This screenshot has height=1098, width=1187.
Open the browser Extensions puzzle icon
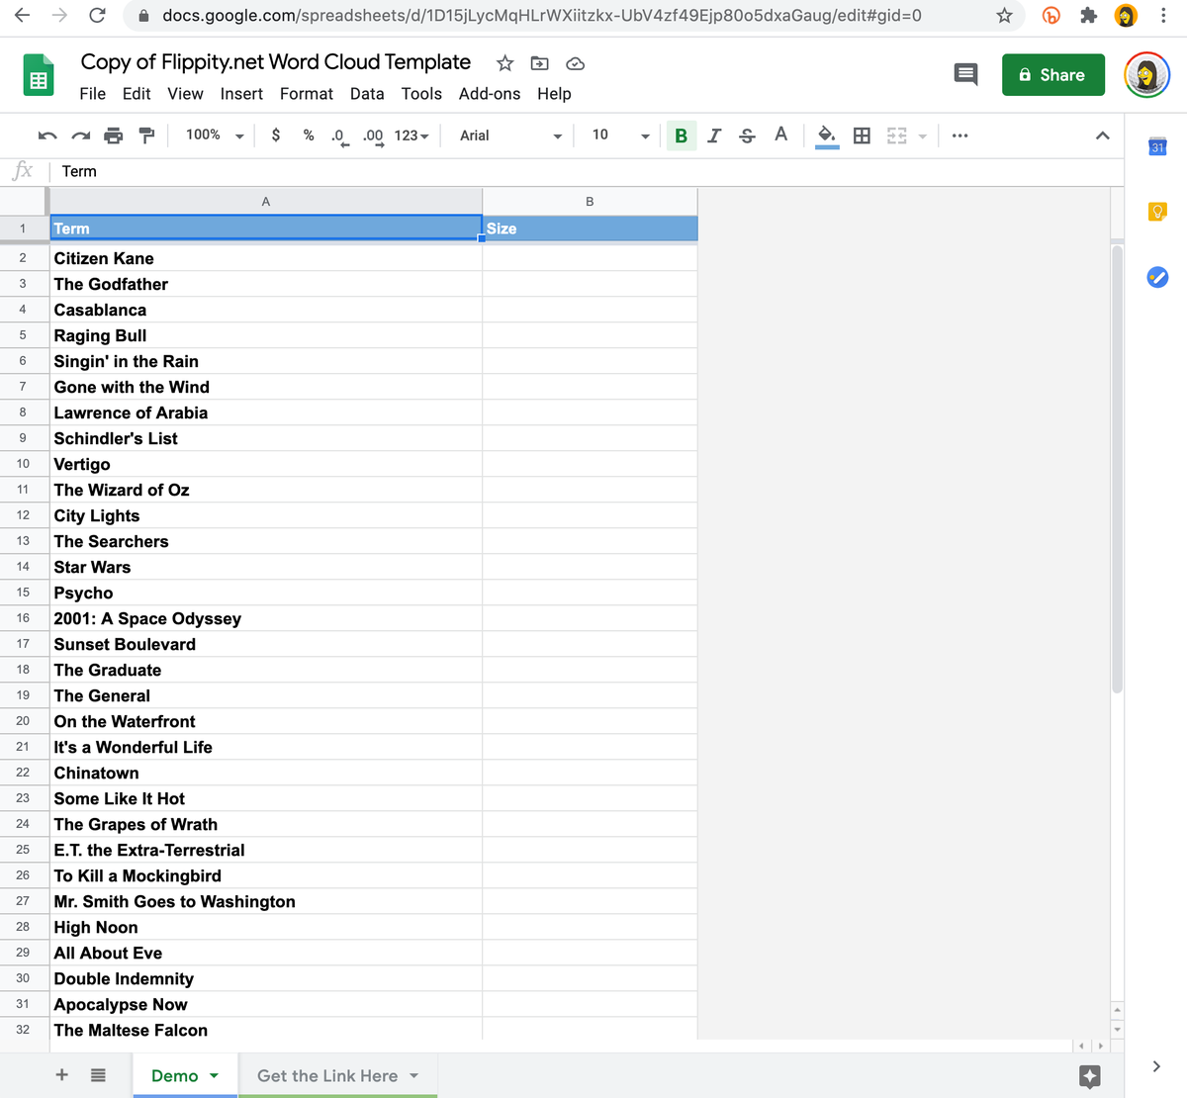pos(1088,15)
